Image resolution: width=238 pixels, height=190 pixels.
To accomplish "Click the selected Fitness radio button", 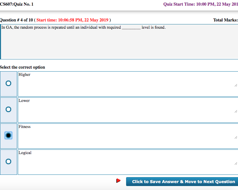I will click(9, 136).
